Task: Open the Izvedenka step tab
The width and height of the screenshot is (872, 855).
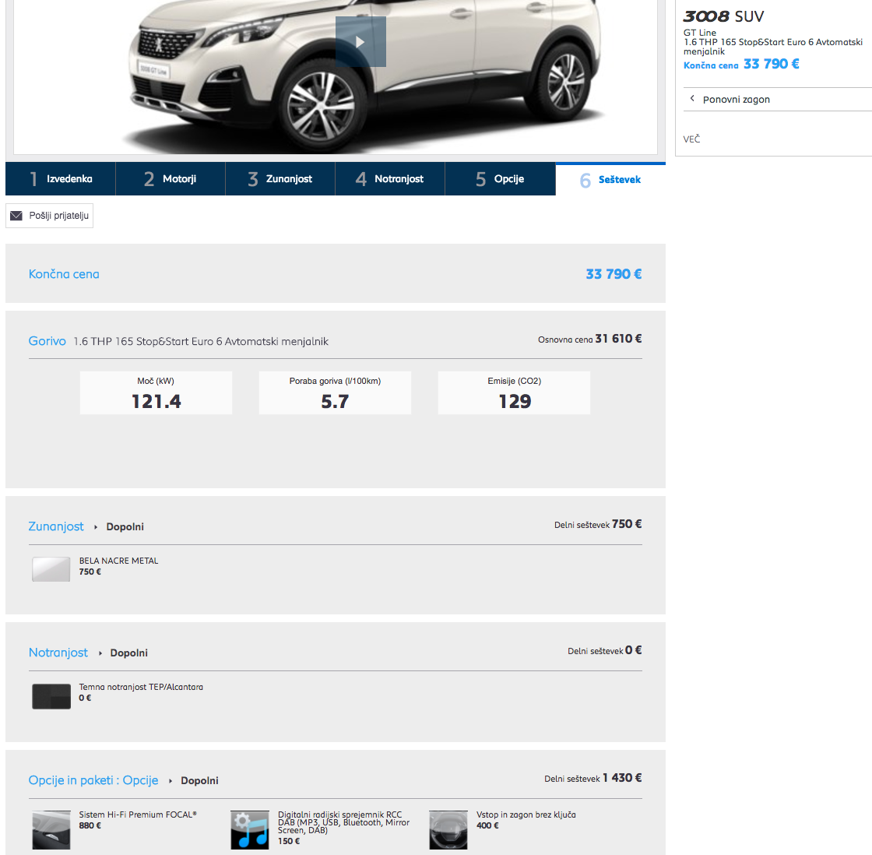Action: coord(61,179)
